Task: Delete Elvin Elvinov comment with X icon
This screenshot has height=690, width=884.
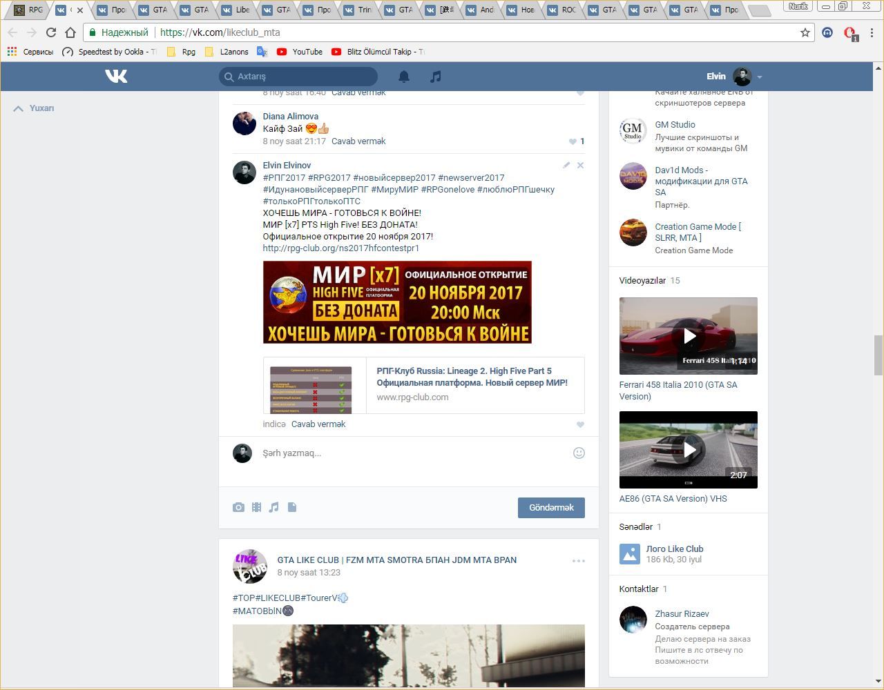Action: coord(580,165)
